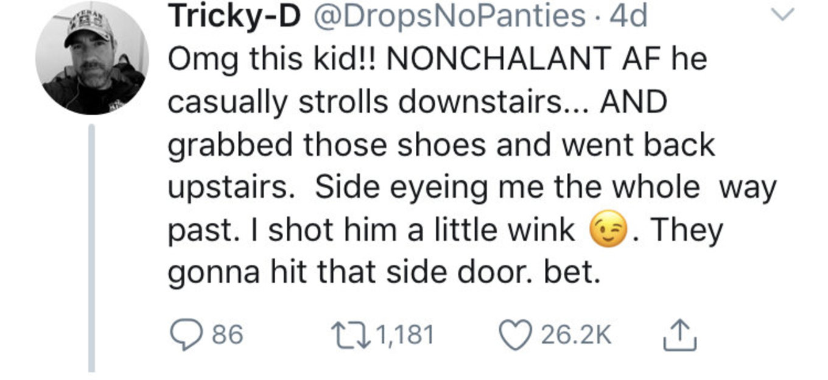Like the tweet with the heart icon
The width and height of the screenshot is (828, 380).
click(x=515, y=335)
